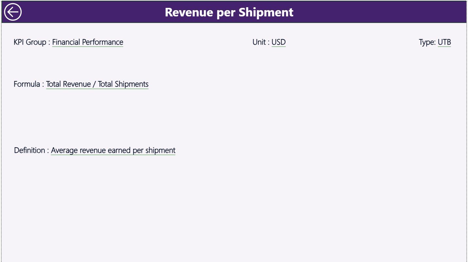The width and height of the screenshot is (468, 262).
Task: Return to previous screen via back button
Action: pos(13,12)
